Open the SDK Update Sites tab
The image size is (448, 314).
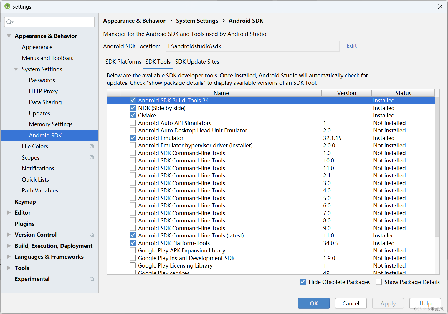click(197, 62)
